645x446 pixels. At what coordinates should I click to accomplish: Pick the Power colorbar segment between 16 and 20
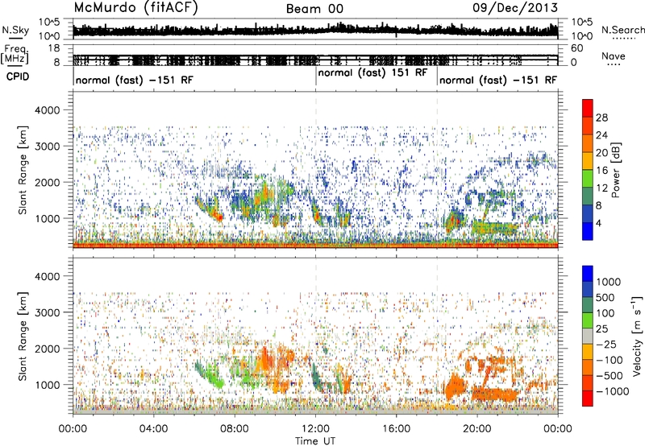click(x=588, y=161)
